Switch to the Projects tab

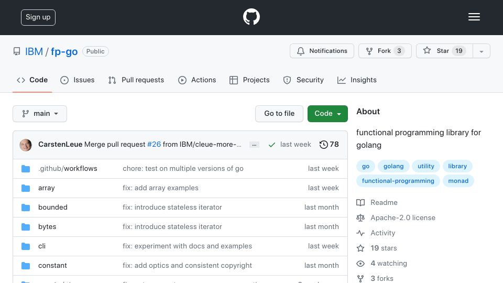249,80
